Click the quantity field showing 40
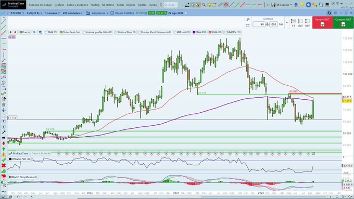Screen dimensions: 354x199 (259, 24)
